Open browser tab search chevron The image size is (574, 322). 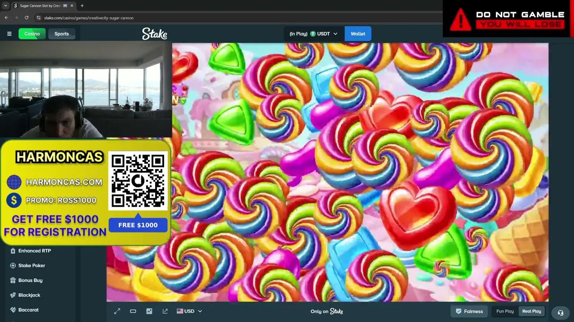[x=5, y=6]
